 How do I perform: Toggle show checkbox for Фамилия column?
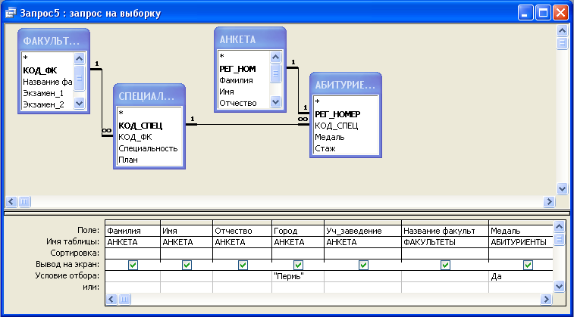pyautogui.click(x=133, y=265)
